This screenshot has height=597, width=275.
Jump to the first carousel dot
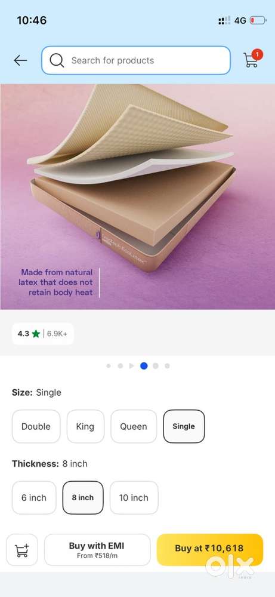(x=109, y=366)
